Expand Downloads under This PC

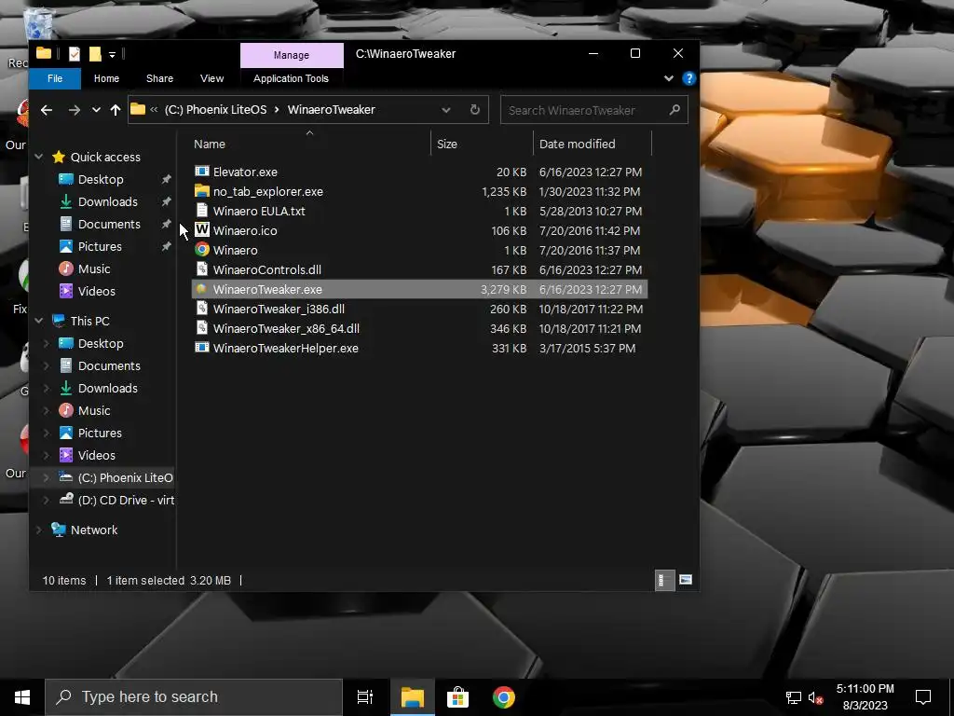coord(47,389)
